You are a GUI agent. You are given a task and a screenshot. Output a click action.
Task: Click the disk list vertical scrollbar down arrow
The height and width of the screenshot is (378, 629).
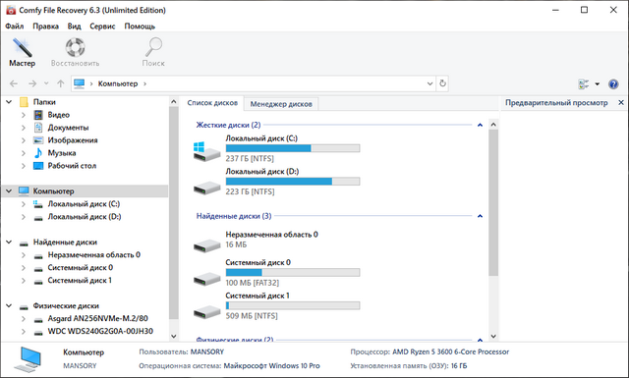(493, 336)
